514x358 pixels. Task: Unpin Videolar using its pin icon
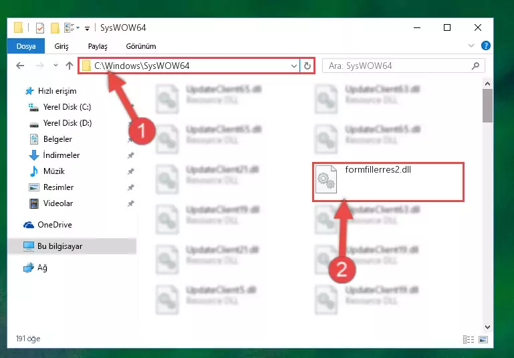130,203
